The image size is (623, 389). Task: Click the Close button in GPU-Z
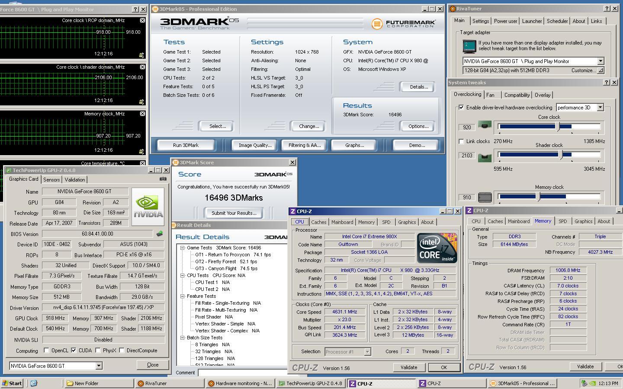click(x=153, y=365)
